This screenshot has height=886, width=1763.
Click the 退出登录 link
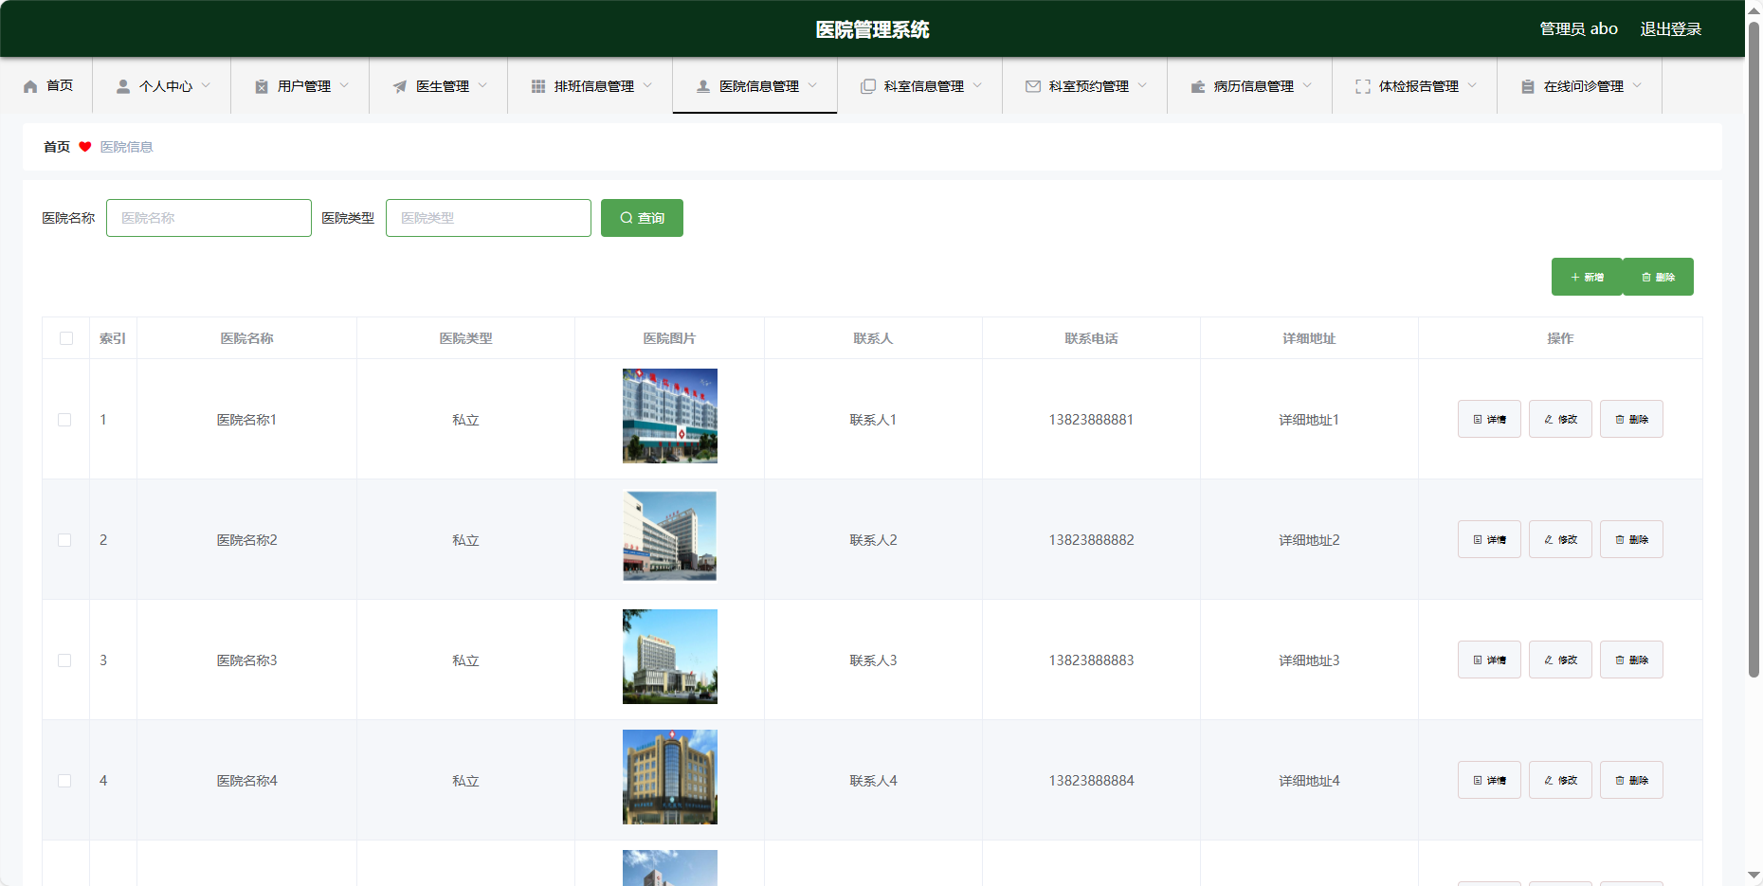1671,29
